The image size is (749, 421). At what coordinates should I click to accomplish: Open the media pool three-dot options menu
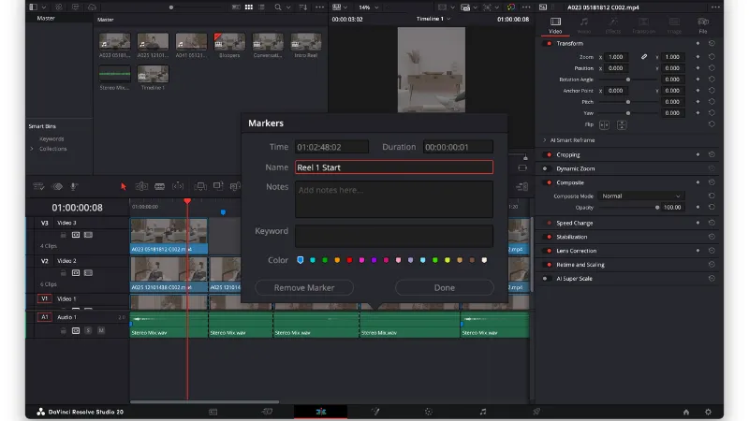click(319, 7)
